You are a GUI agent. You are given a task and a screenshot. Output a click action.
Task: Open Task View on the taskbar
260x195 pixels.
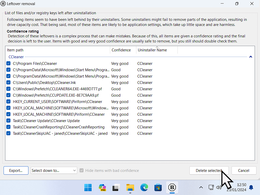click(x=116, y=188)
